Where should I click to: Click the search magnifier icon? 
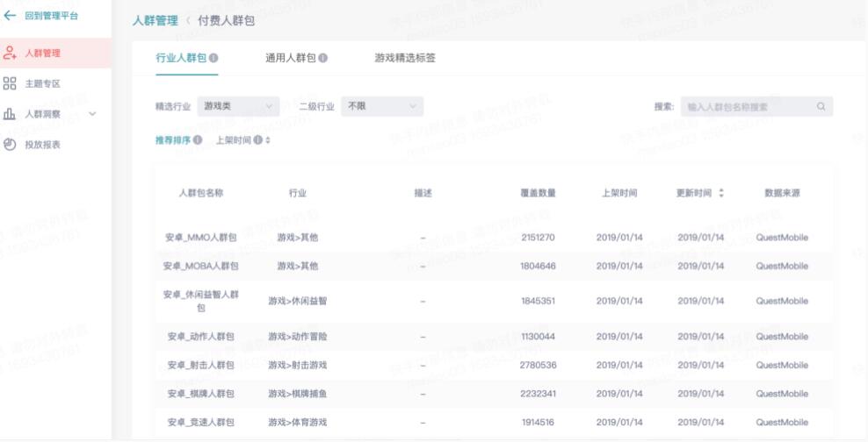coord(821,106)
